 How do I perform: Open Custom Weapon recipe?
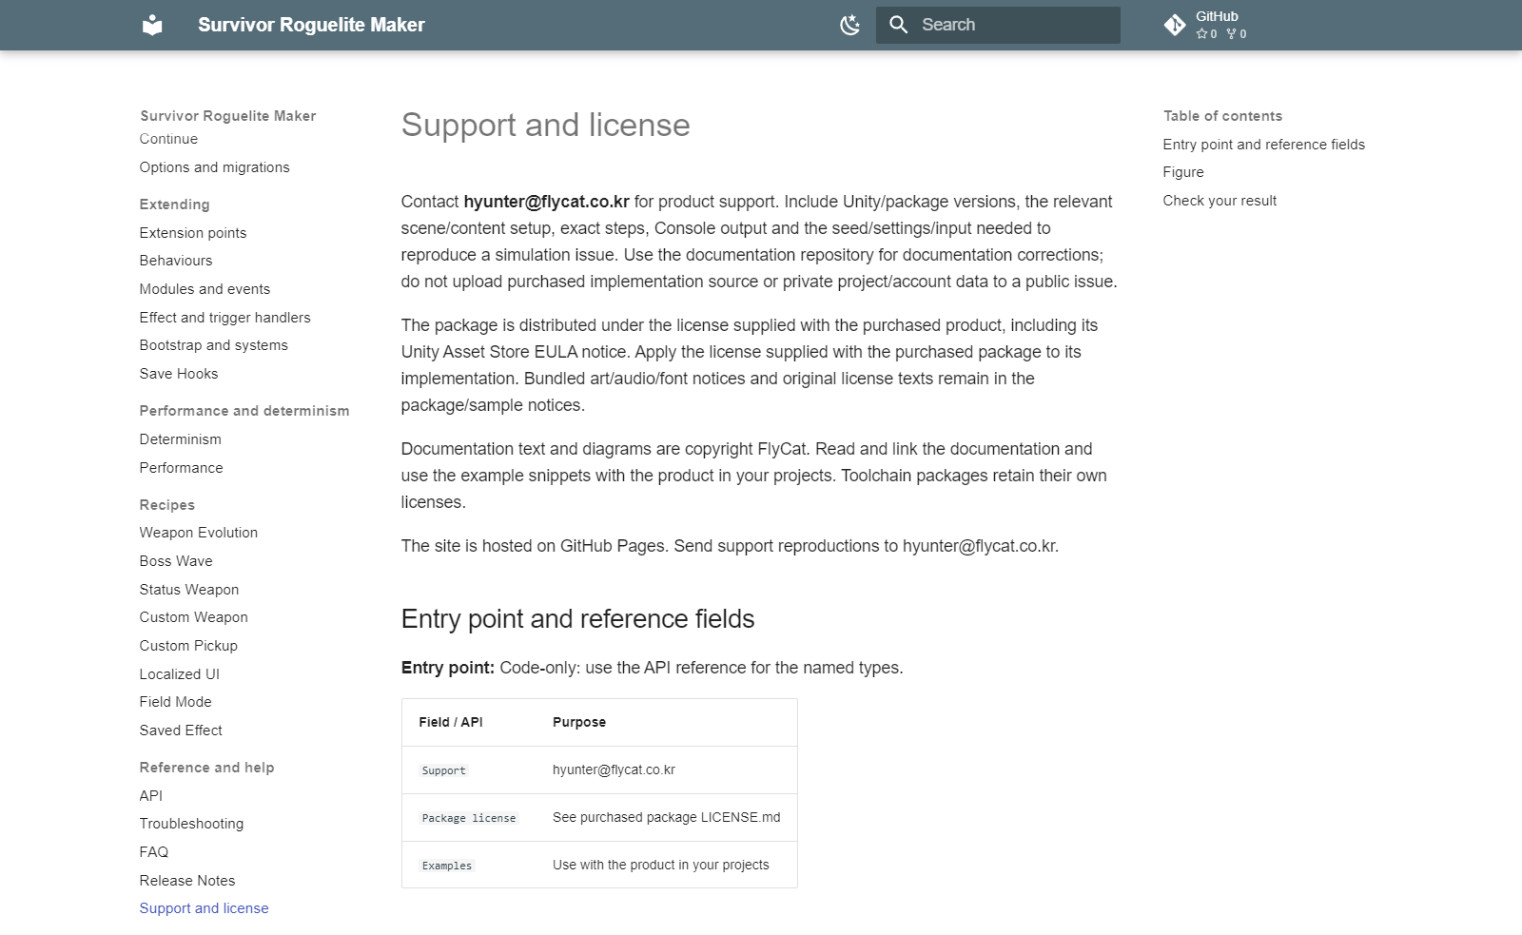pyautogui.click(x=193, y=617)
